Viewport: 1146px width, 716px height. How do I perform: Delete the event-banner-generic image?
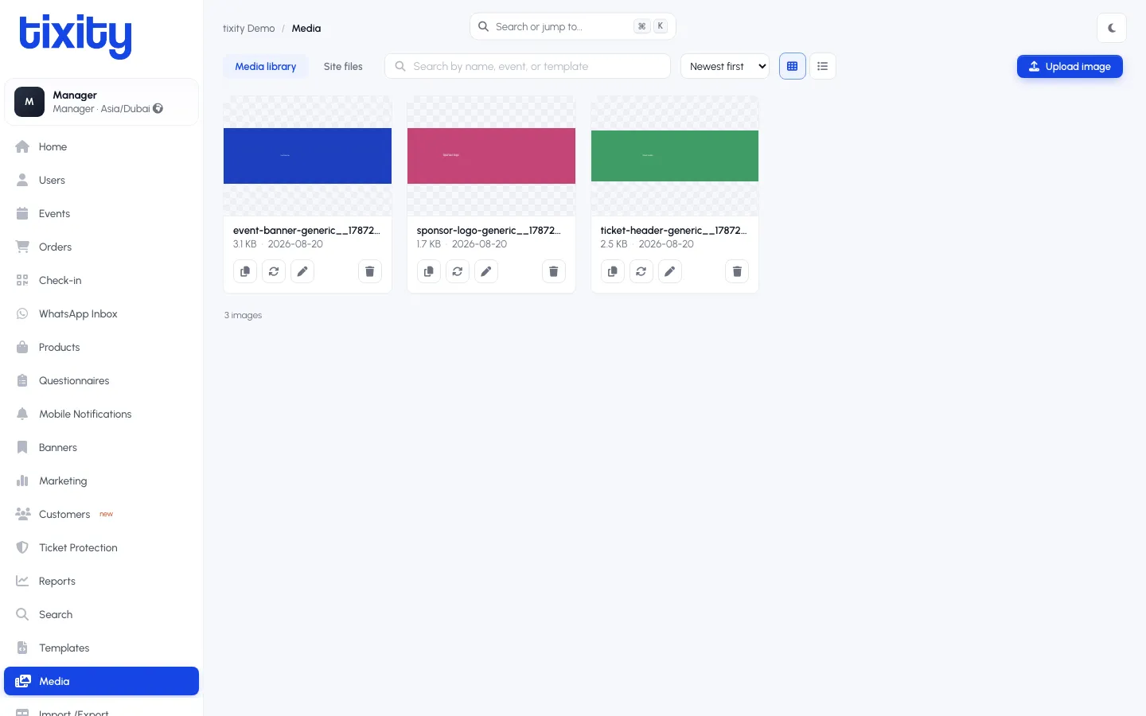pos(370,271)
